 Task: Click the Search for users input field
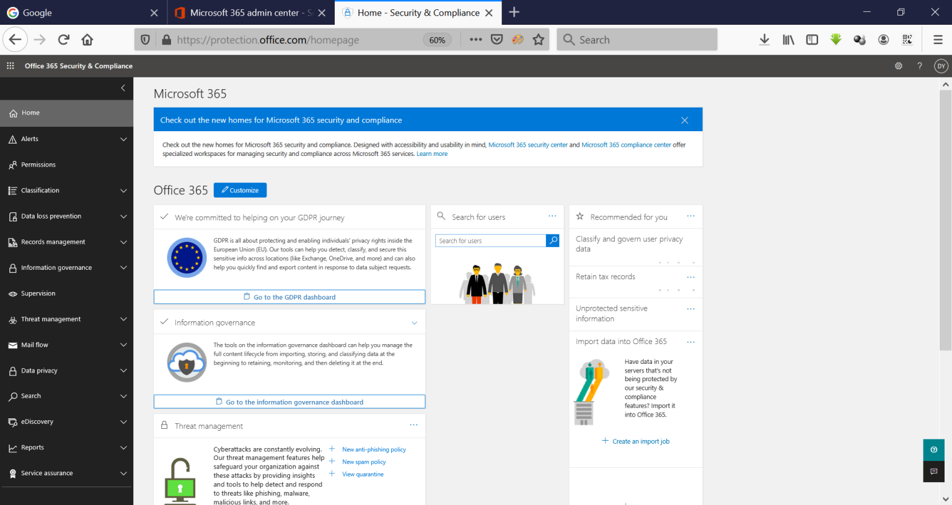(x=491, y=241)
